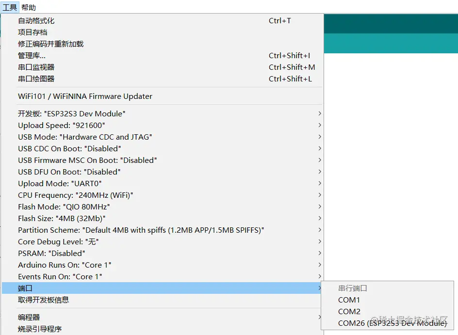Expand Upload Speed 921600 submenu
The image size is (458, 335).
point(163,125)
